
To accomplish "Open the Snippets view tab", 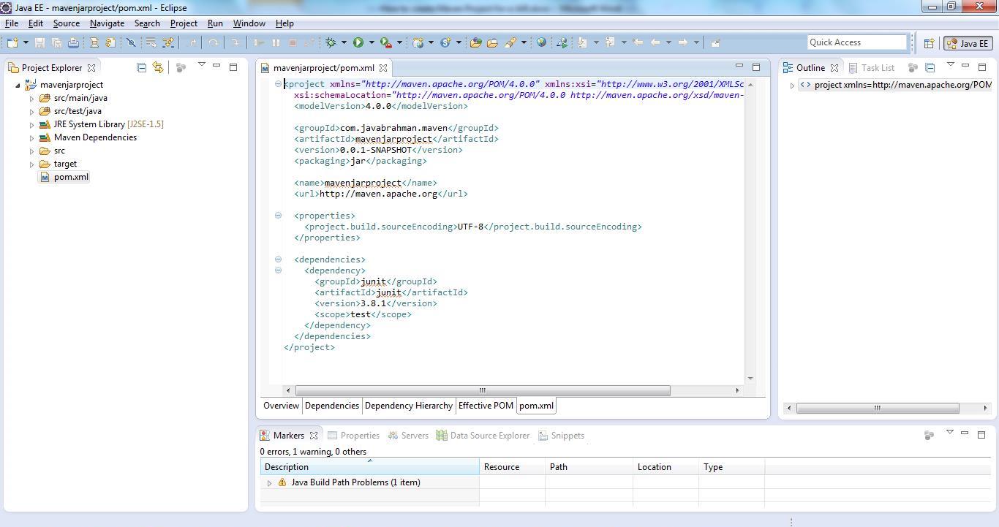I will click(x=561, y=436).
